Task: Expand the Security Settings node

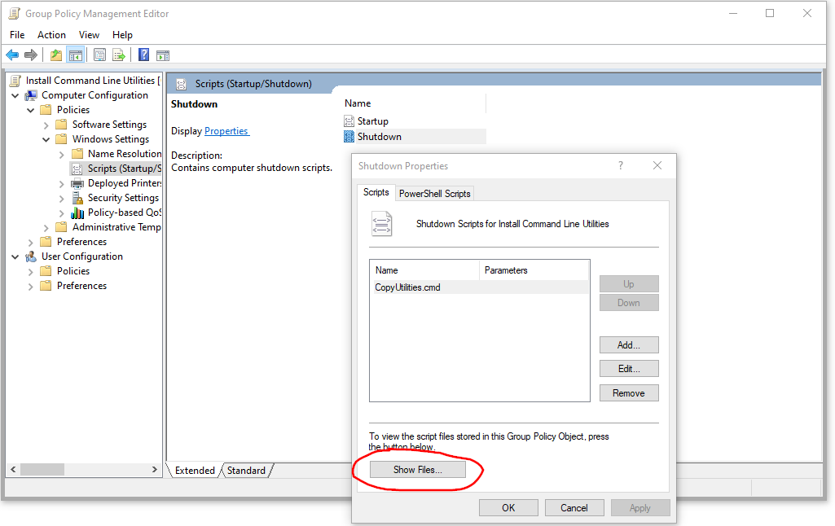Action: tap(61, 199)
